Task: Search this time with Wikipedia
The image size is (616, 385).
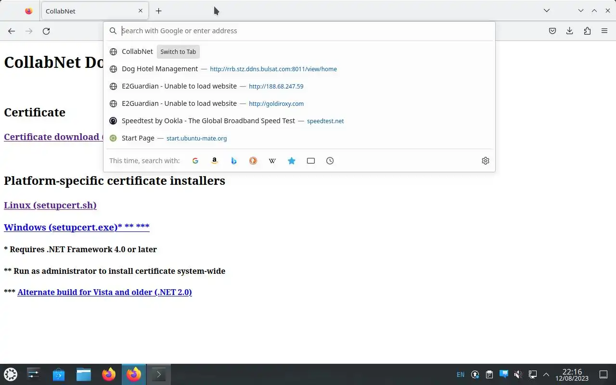Action: 272,161
